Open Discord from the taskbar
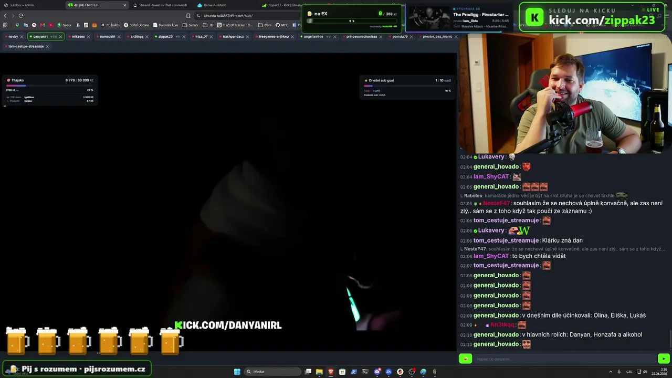This screenshot has width=672, height=378. [x=377, y=372]
